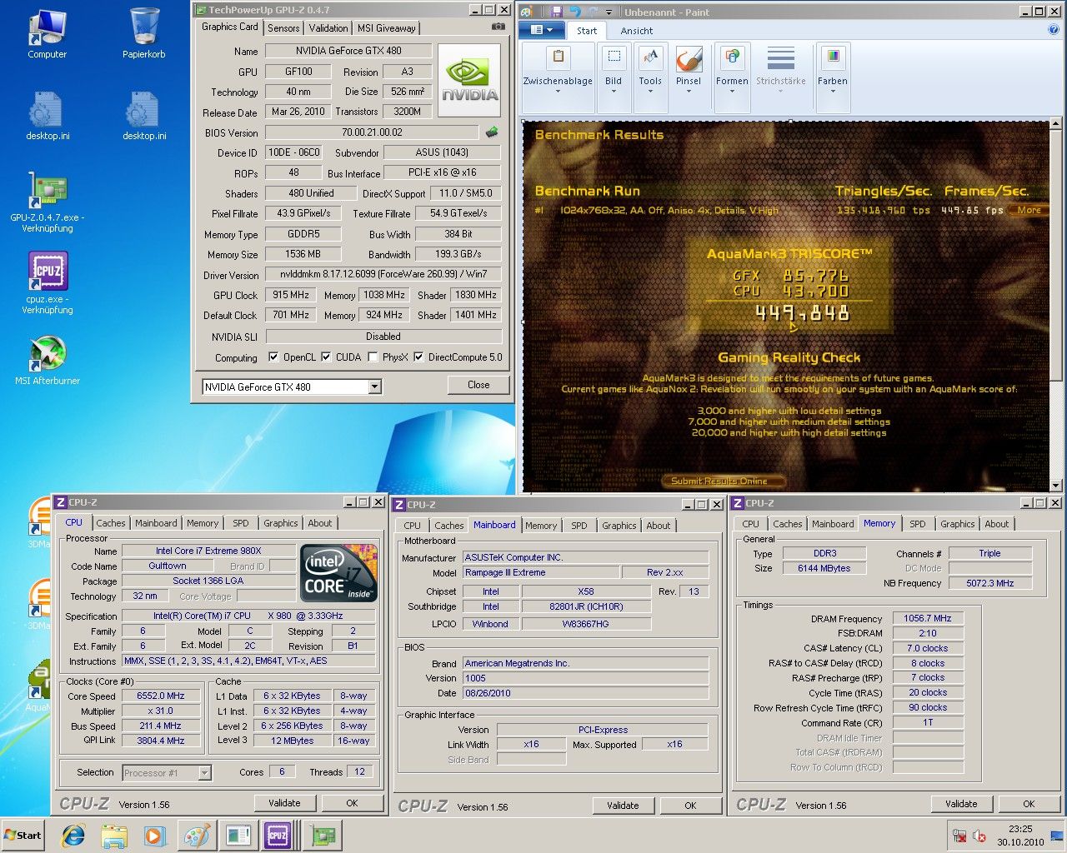Viewport: 1067px width, 853px height.
Task: Open the first desktop.ini file on the desktop
Action: 48,115
